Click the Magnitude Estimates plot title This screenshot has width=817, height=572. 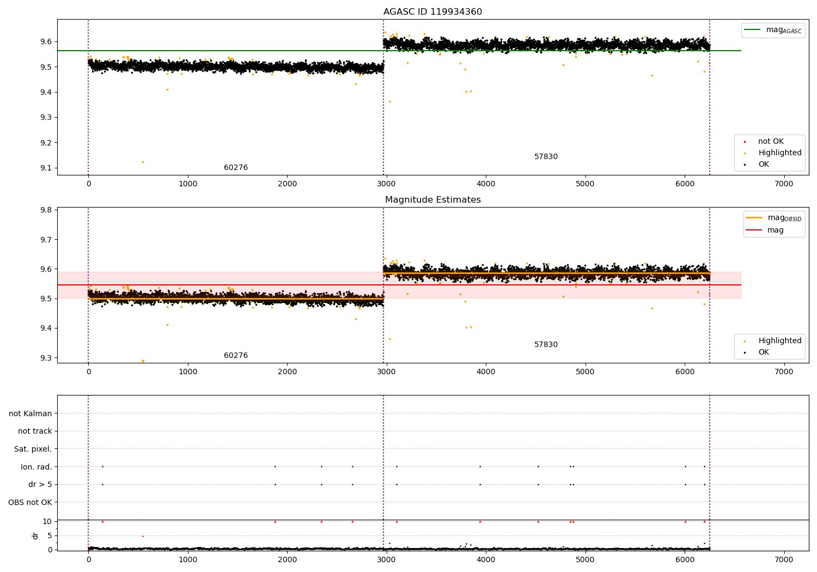(433, 200)
